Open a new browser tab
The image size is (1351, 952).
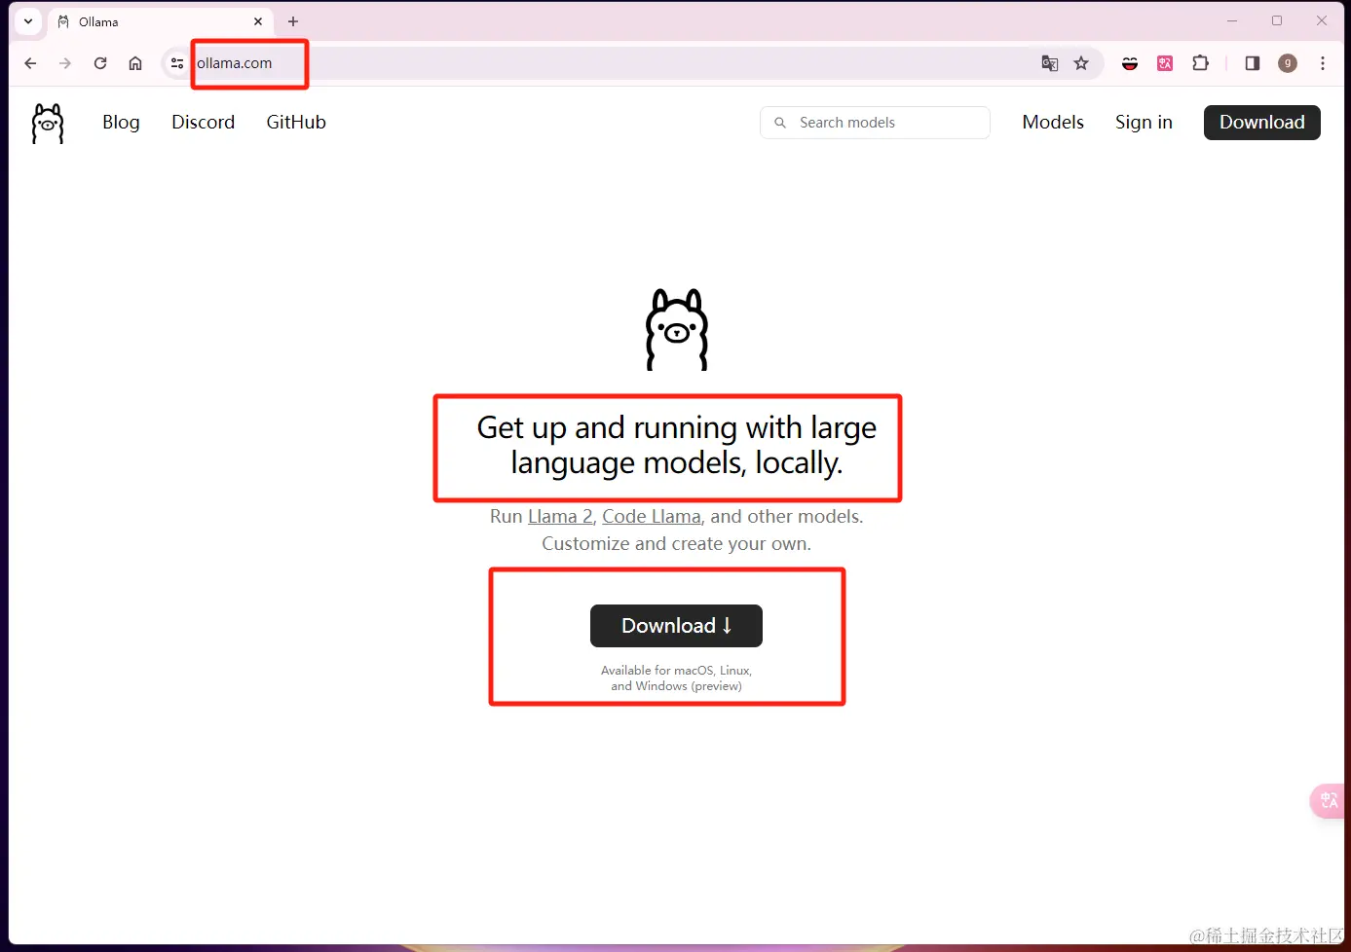pos(293,21)
